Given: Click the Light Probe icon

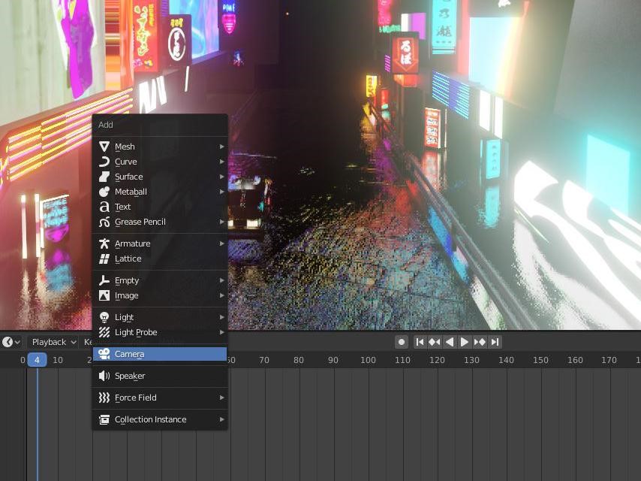Looking at the screenshot, I should (x=104, y=332).
